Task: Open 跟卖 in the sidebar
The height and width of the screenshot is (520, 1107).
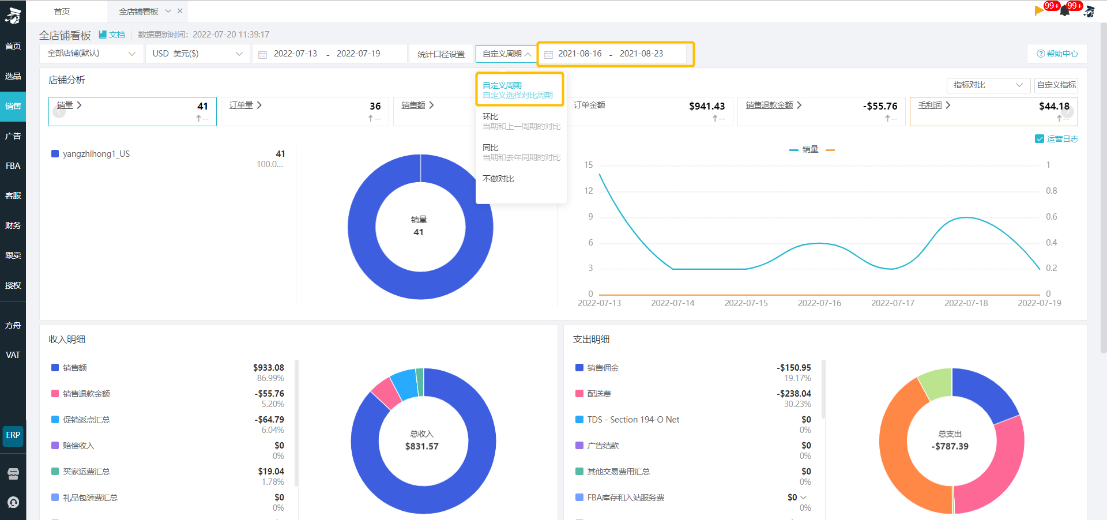Action: [13, 255]
